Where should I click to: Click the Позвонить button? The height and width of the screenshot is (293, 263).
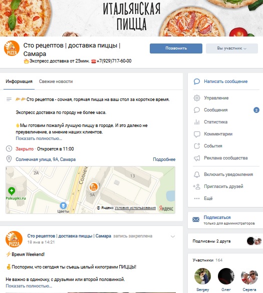(x=176, y=48)
